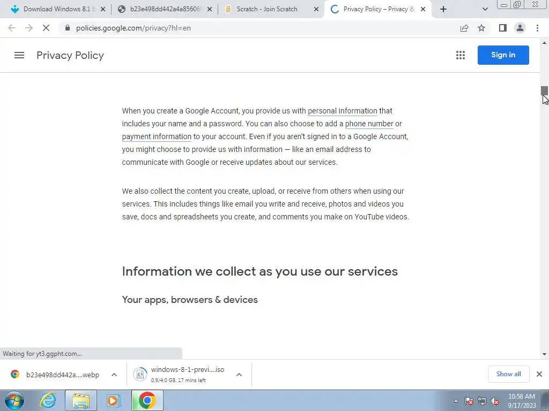Open phone number link
The image size is (549, 411).
coord(369,124)
